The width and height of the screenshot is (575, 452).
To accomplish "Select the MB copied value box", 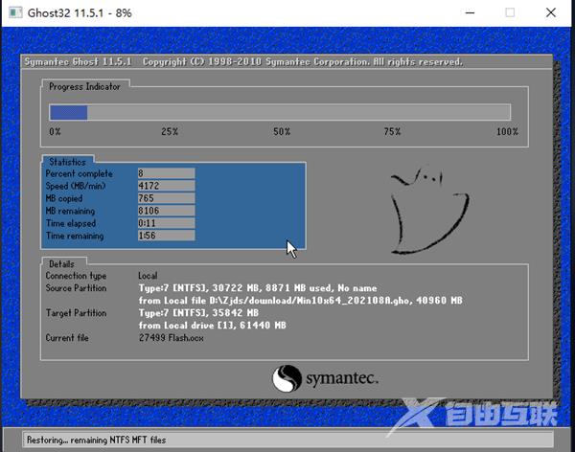I will tap(165, 198).
